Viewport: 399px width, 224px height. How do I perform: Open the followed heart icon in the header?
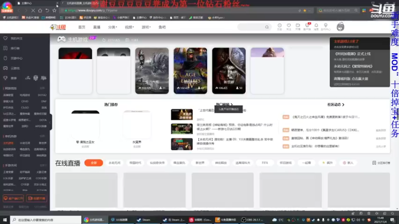289,27
